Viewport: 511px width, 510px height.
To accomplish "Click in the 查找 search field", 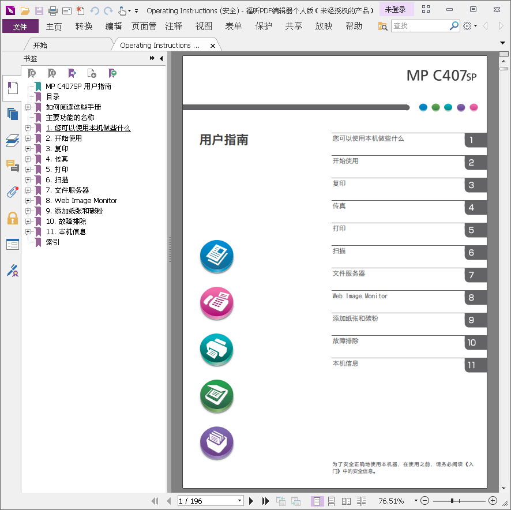I will pos(420,26).
